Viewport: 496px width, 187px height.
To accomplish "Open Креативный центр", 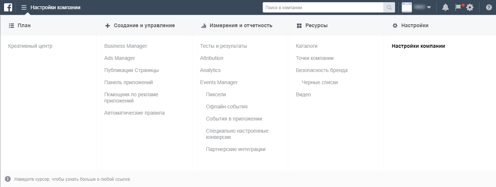I will pos(30,46).
